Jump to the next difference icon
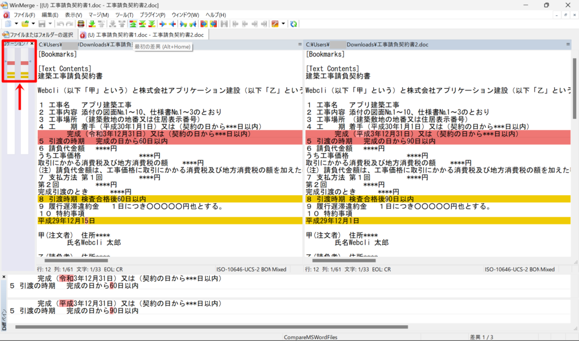This screenshot has width=579, height=341. pyautogui.click(x=92, y=24)
